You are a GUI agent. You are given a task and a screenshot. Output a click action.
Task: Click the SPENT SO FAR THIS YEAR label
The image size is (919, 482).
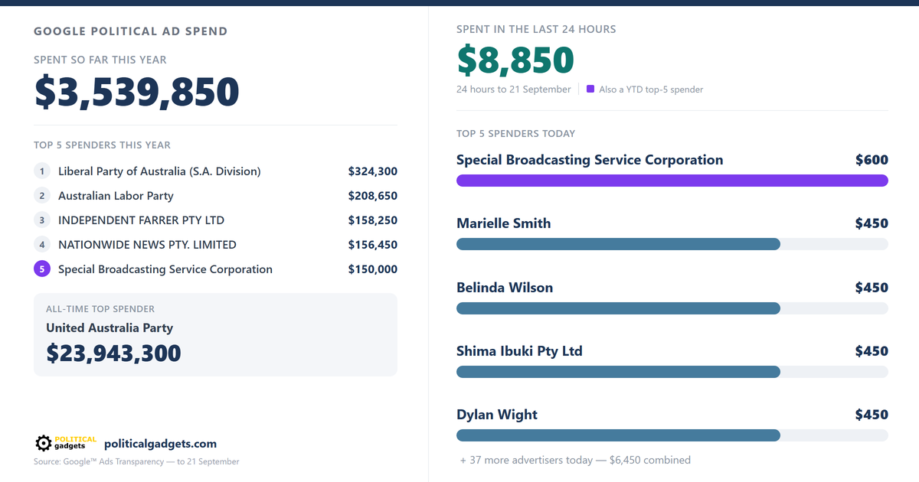(100, 60)
